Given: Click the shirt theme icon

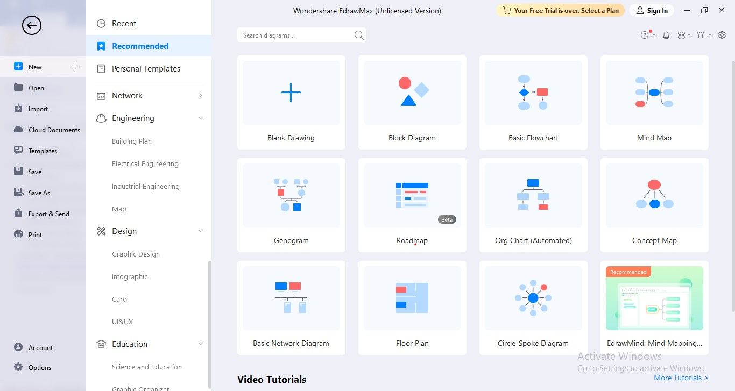Looking at the screenshot, I should tap(701, 35).
